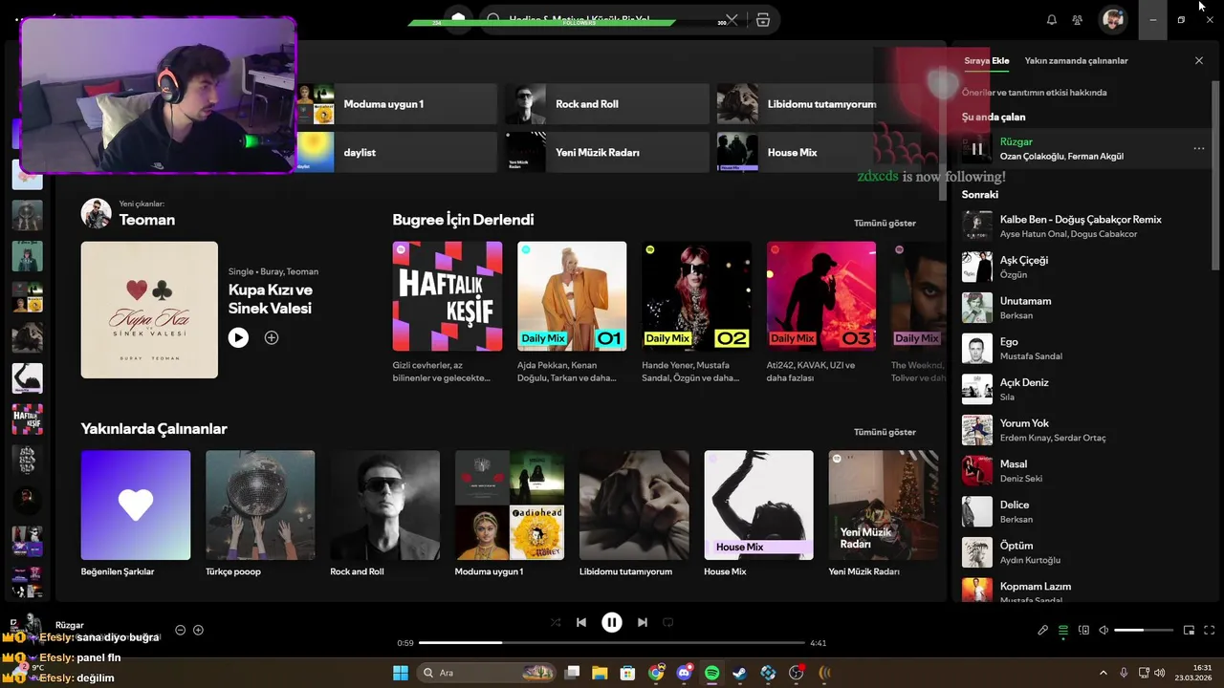Click the taskbar Ara search box
The image size is (1224, 688).
pos(488,673)
